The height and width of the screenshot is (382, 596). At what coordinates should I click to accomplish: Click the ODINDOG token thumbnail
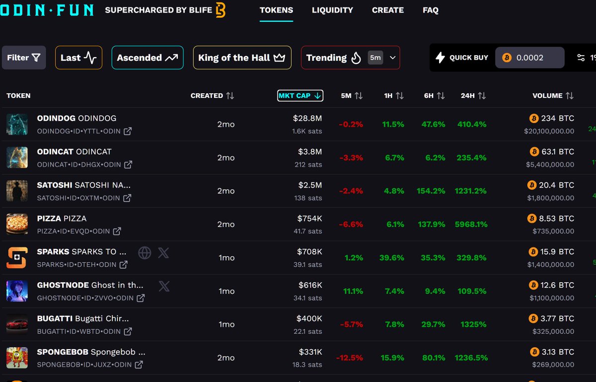tap(17, 124)
